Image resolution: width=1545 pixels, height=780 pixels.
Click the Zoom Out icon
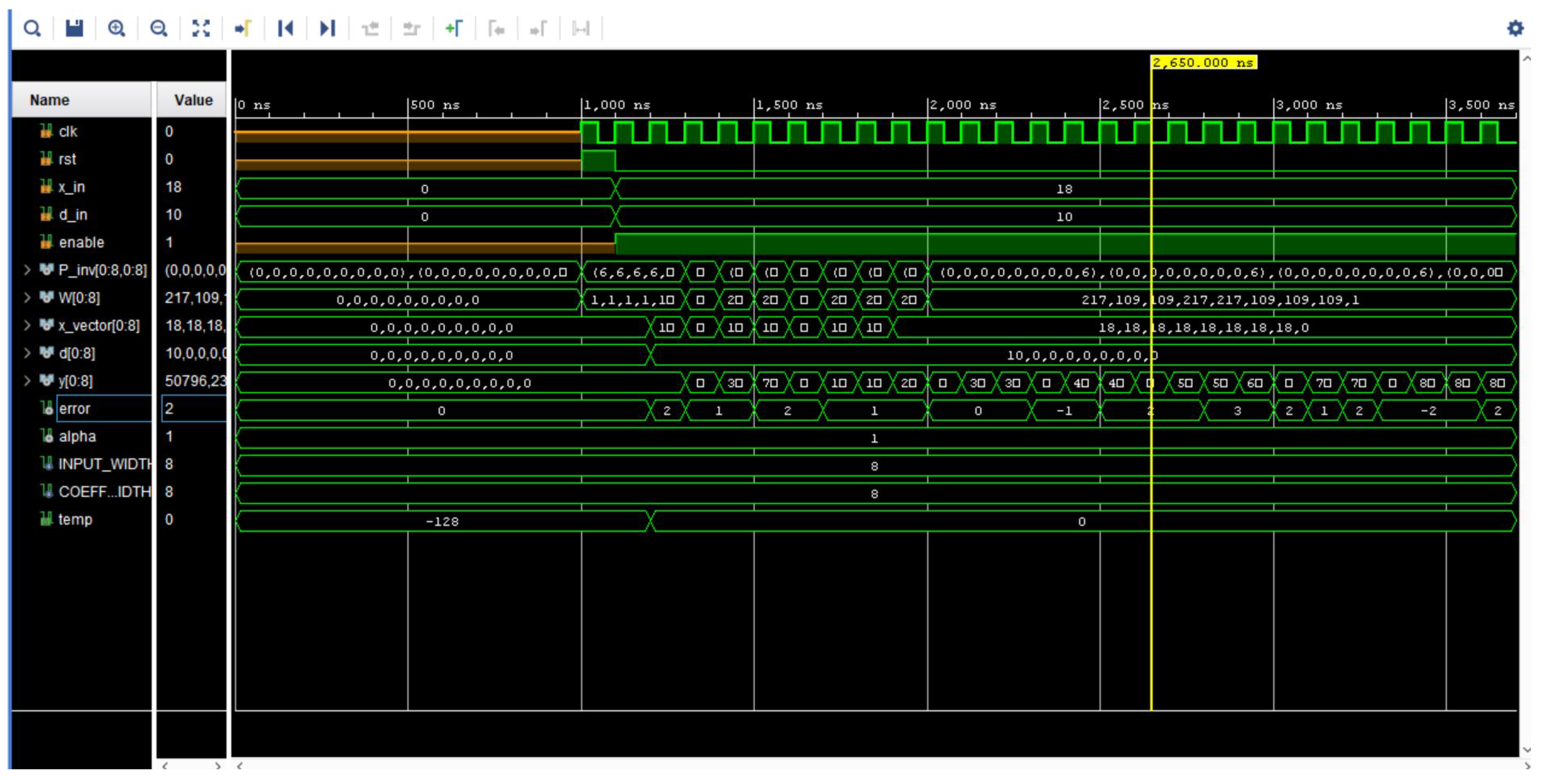159,28
